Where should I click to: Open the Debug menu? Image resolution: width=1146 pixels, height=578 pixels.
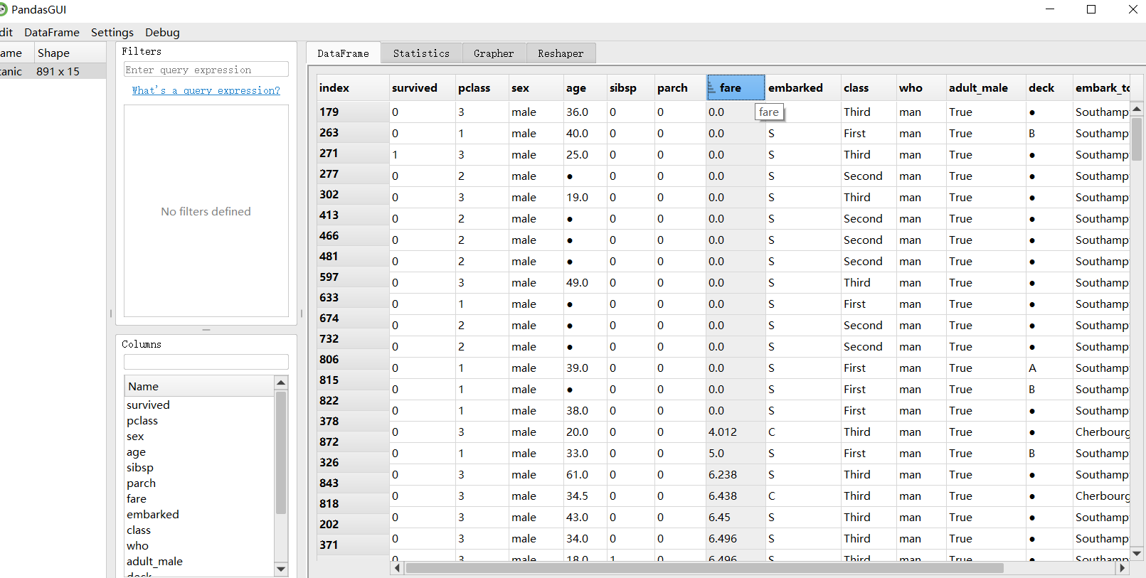(x=162, y=32)
